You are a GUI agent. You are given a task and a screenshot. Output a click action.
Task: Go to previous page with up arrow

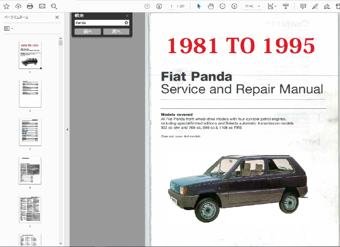(147, 6)
